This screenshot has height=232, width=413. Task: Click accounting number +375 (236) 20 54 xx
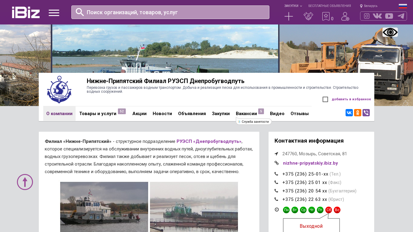tap(305, 191)
